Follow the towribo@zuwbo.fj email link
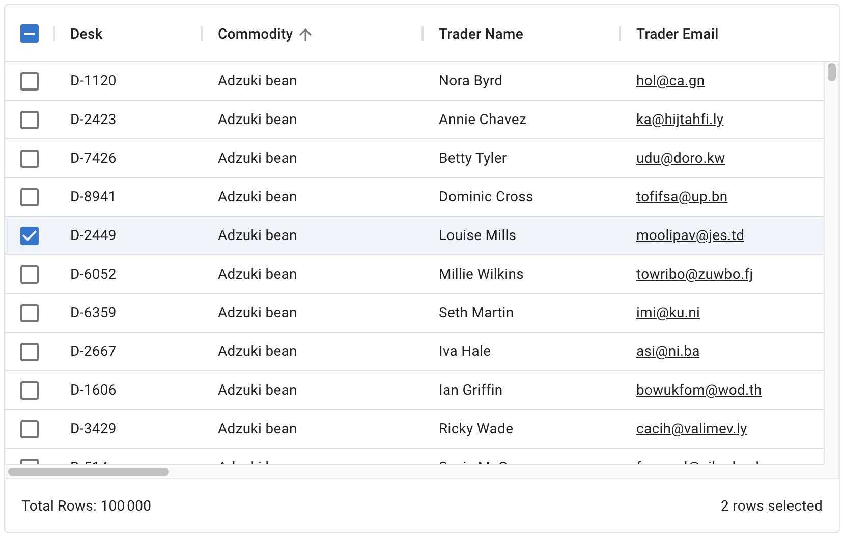 point(694,274)
